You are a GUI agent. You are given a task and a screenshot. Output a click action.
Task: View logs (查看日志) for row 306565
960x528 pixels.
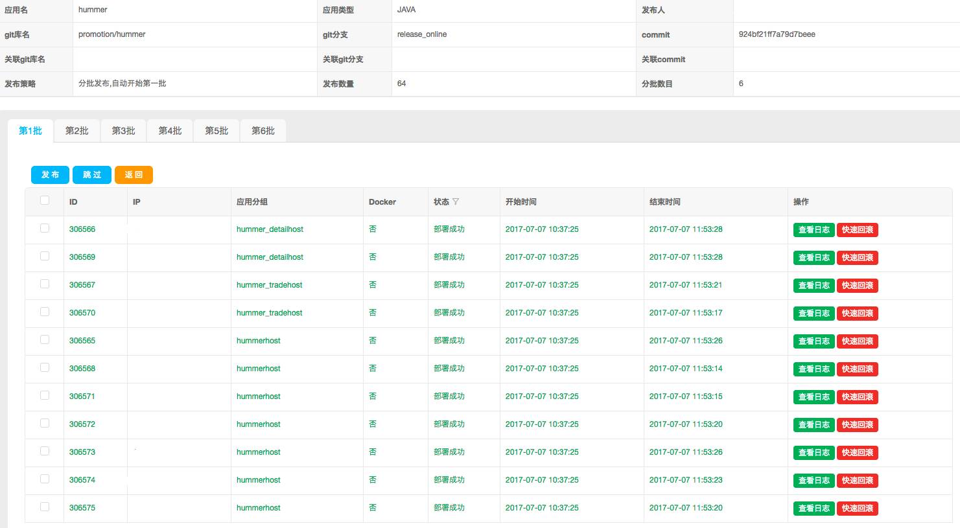(x=814, y=341)
